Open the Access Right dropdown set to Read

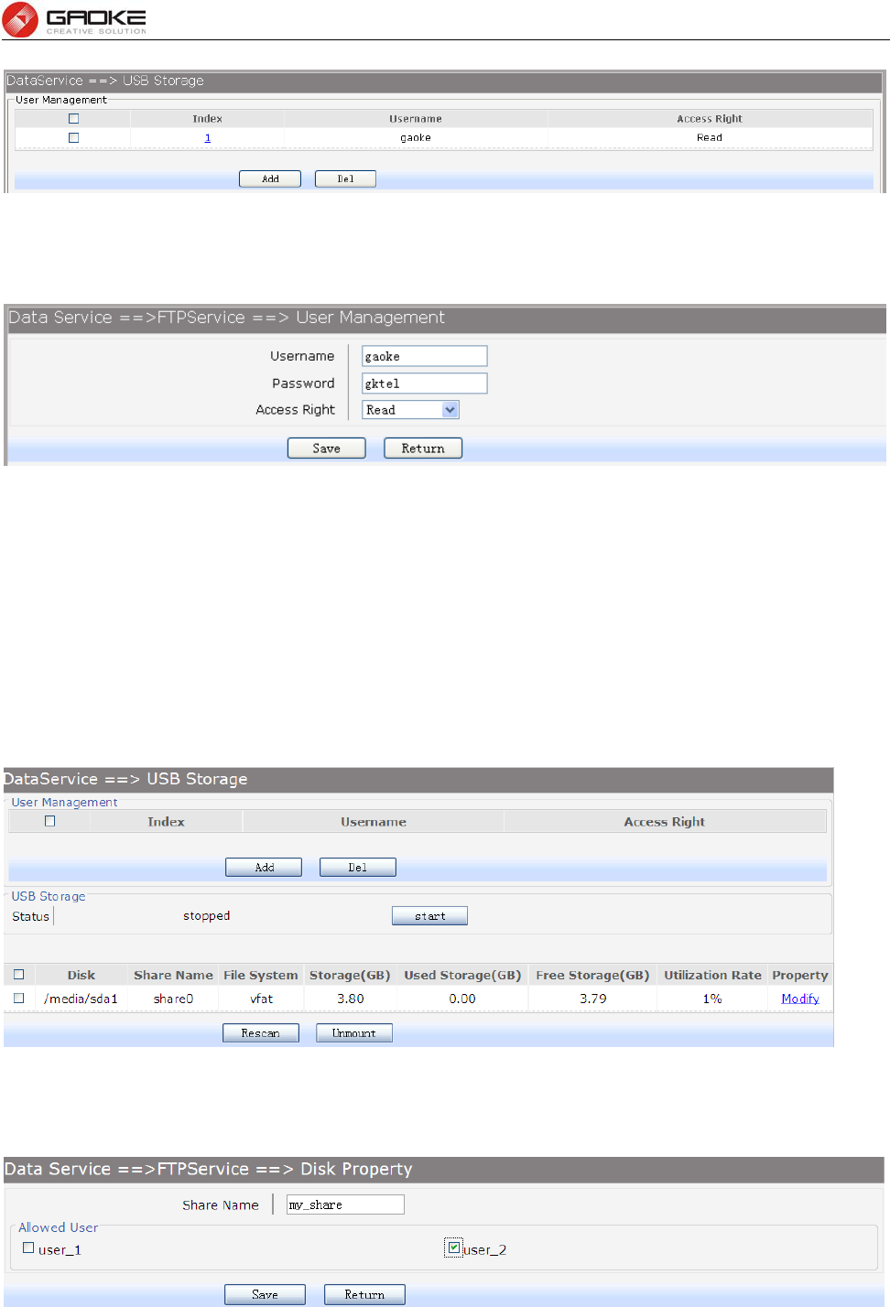point(410,410)
